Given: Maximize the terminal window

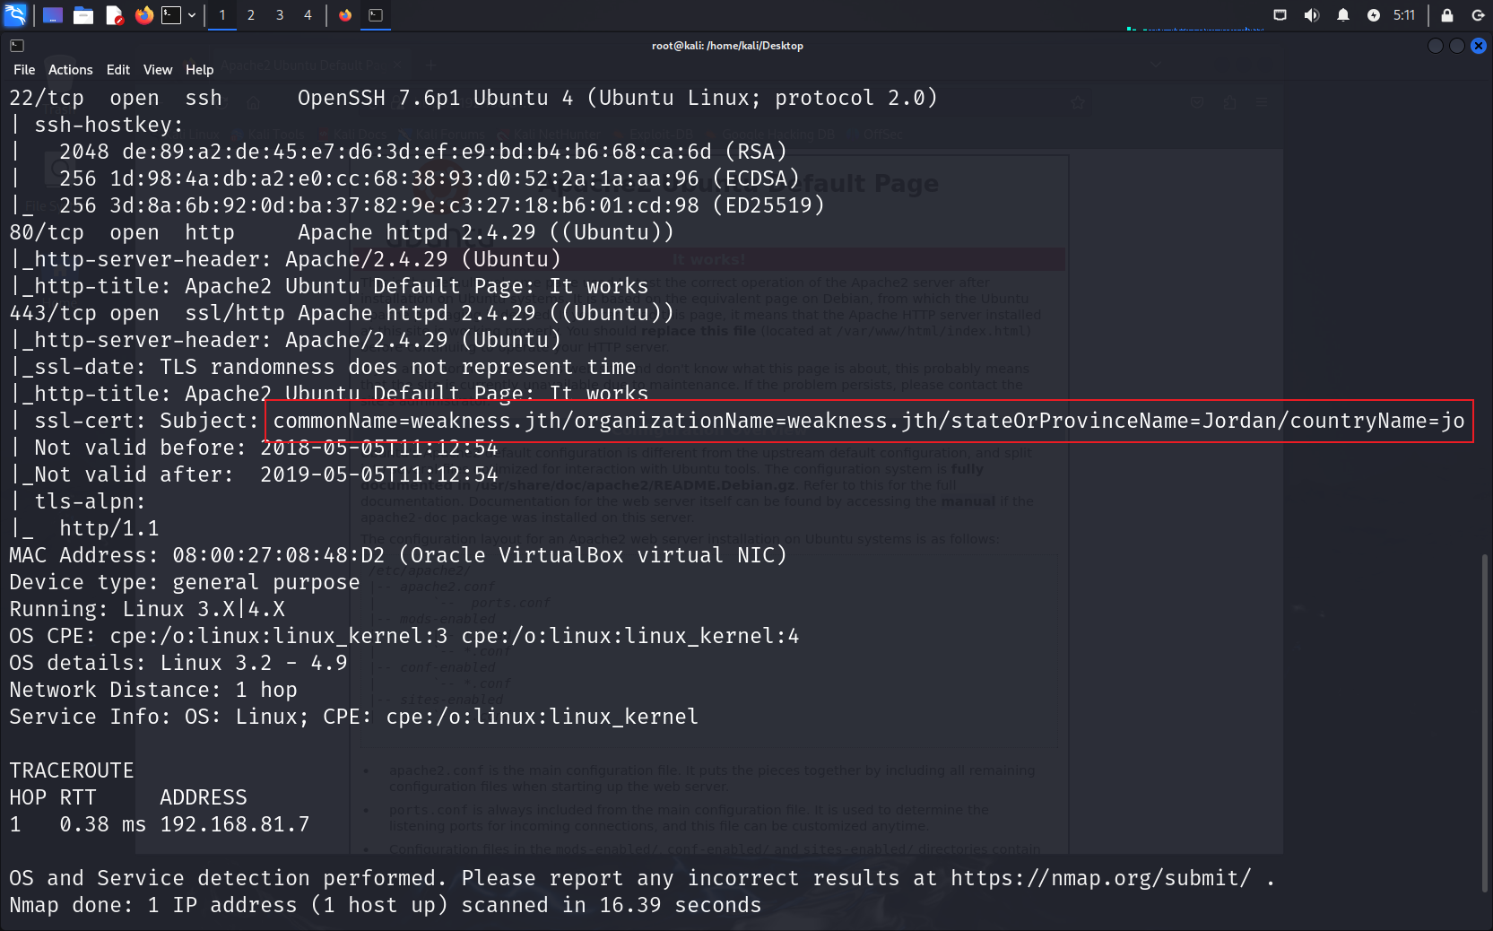Looking at the screenshot, I should coord(1457,46).
